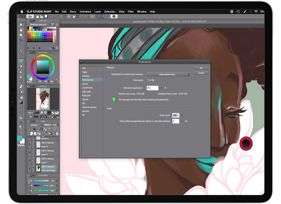Toggle visibility of Layer 1

pos(30,160)
